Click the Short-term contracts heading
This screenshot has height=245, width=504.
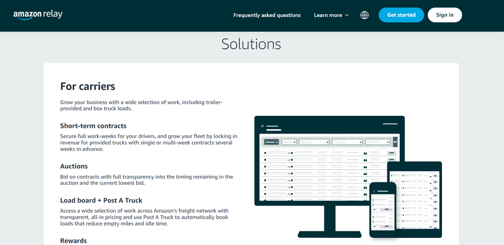click(93, 126)
